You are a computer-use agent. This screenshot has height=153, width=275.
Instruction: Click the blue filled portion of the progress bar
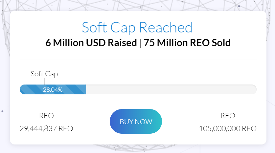[53, 89]
